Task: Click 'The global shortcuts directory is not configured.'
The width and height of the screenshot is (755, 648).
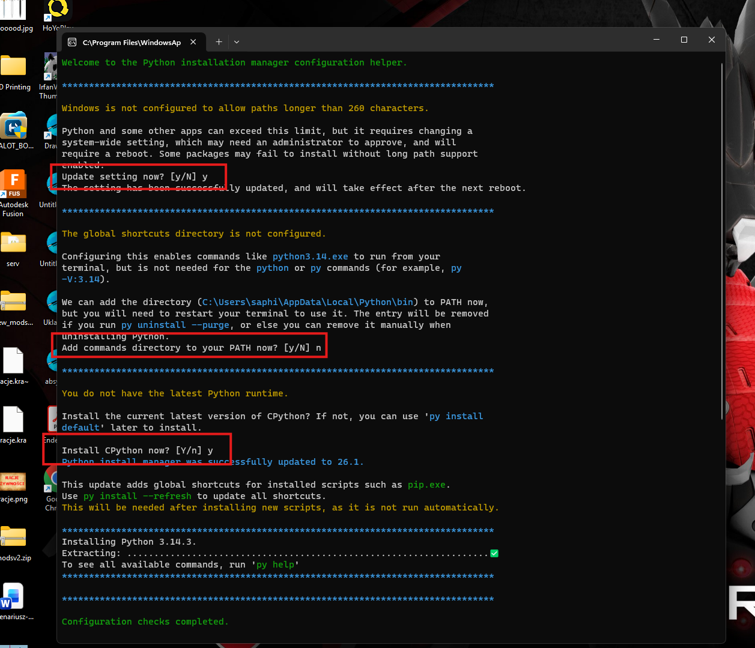Action: click(193, 234)
